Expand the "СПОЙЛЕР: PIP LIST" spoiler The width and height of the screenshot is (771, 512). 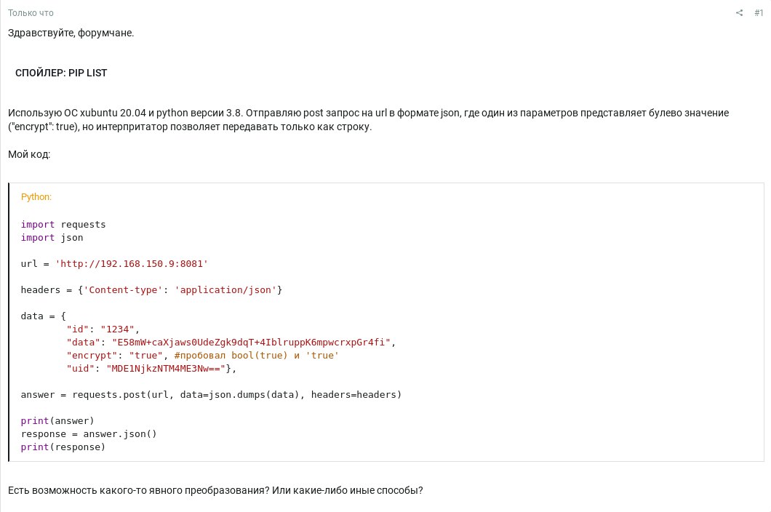pos(61,73)
